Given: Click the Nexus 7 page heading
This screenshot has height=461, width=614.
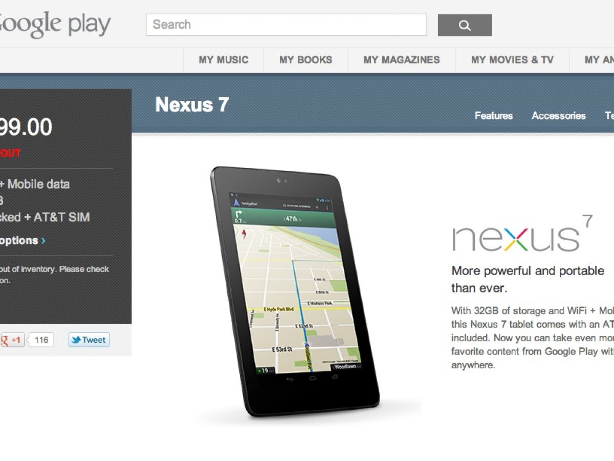Looking at the screenshot, I should [192, 105].
